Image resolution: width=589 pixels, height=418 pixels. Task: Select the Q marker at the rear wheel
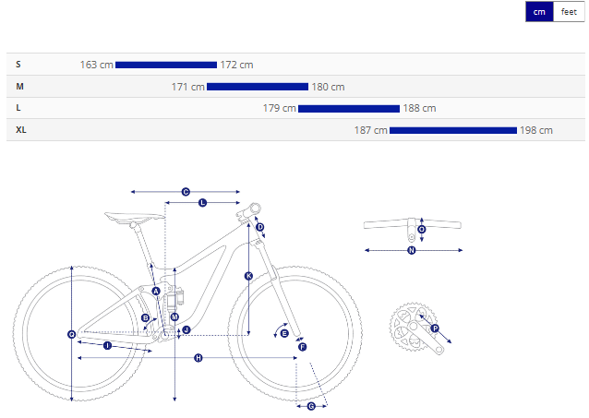coord(71,334)
